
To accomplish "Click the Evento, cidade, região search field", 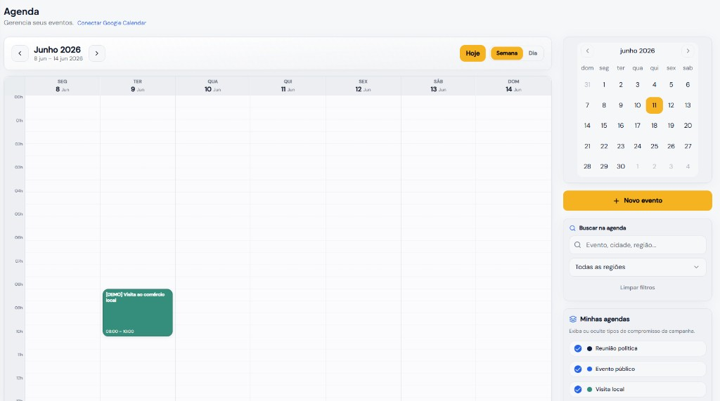I will (x=637, y=245).
